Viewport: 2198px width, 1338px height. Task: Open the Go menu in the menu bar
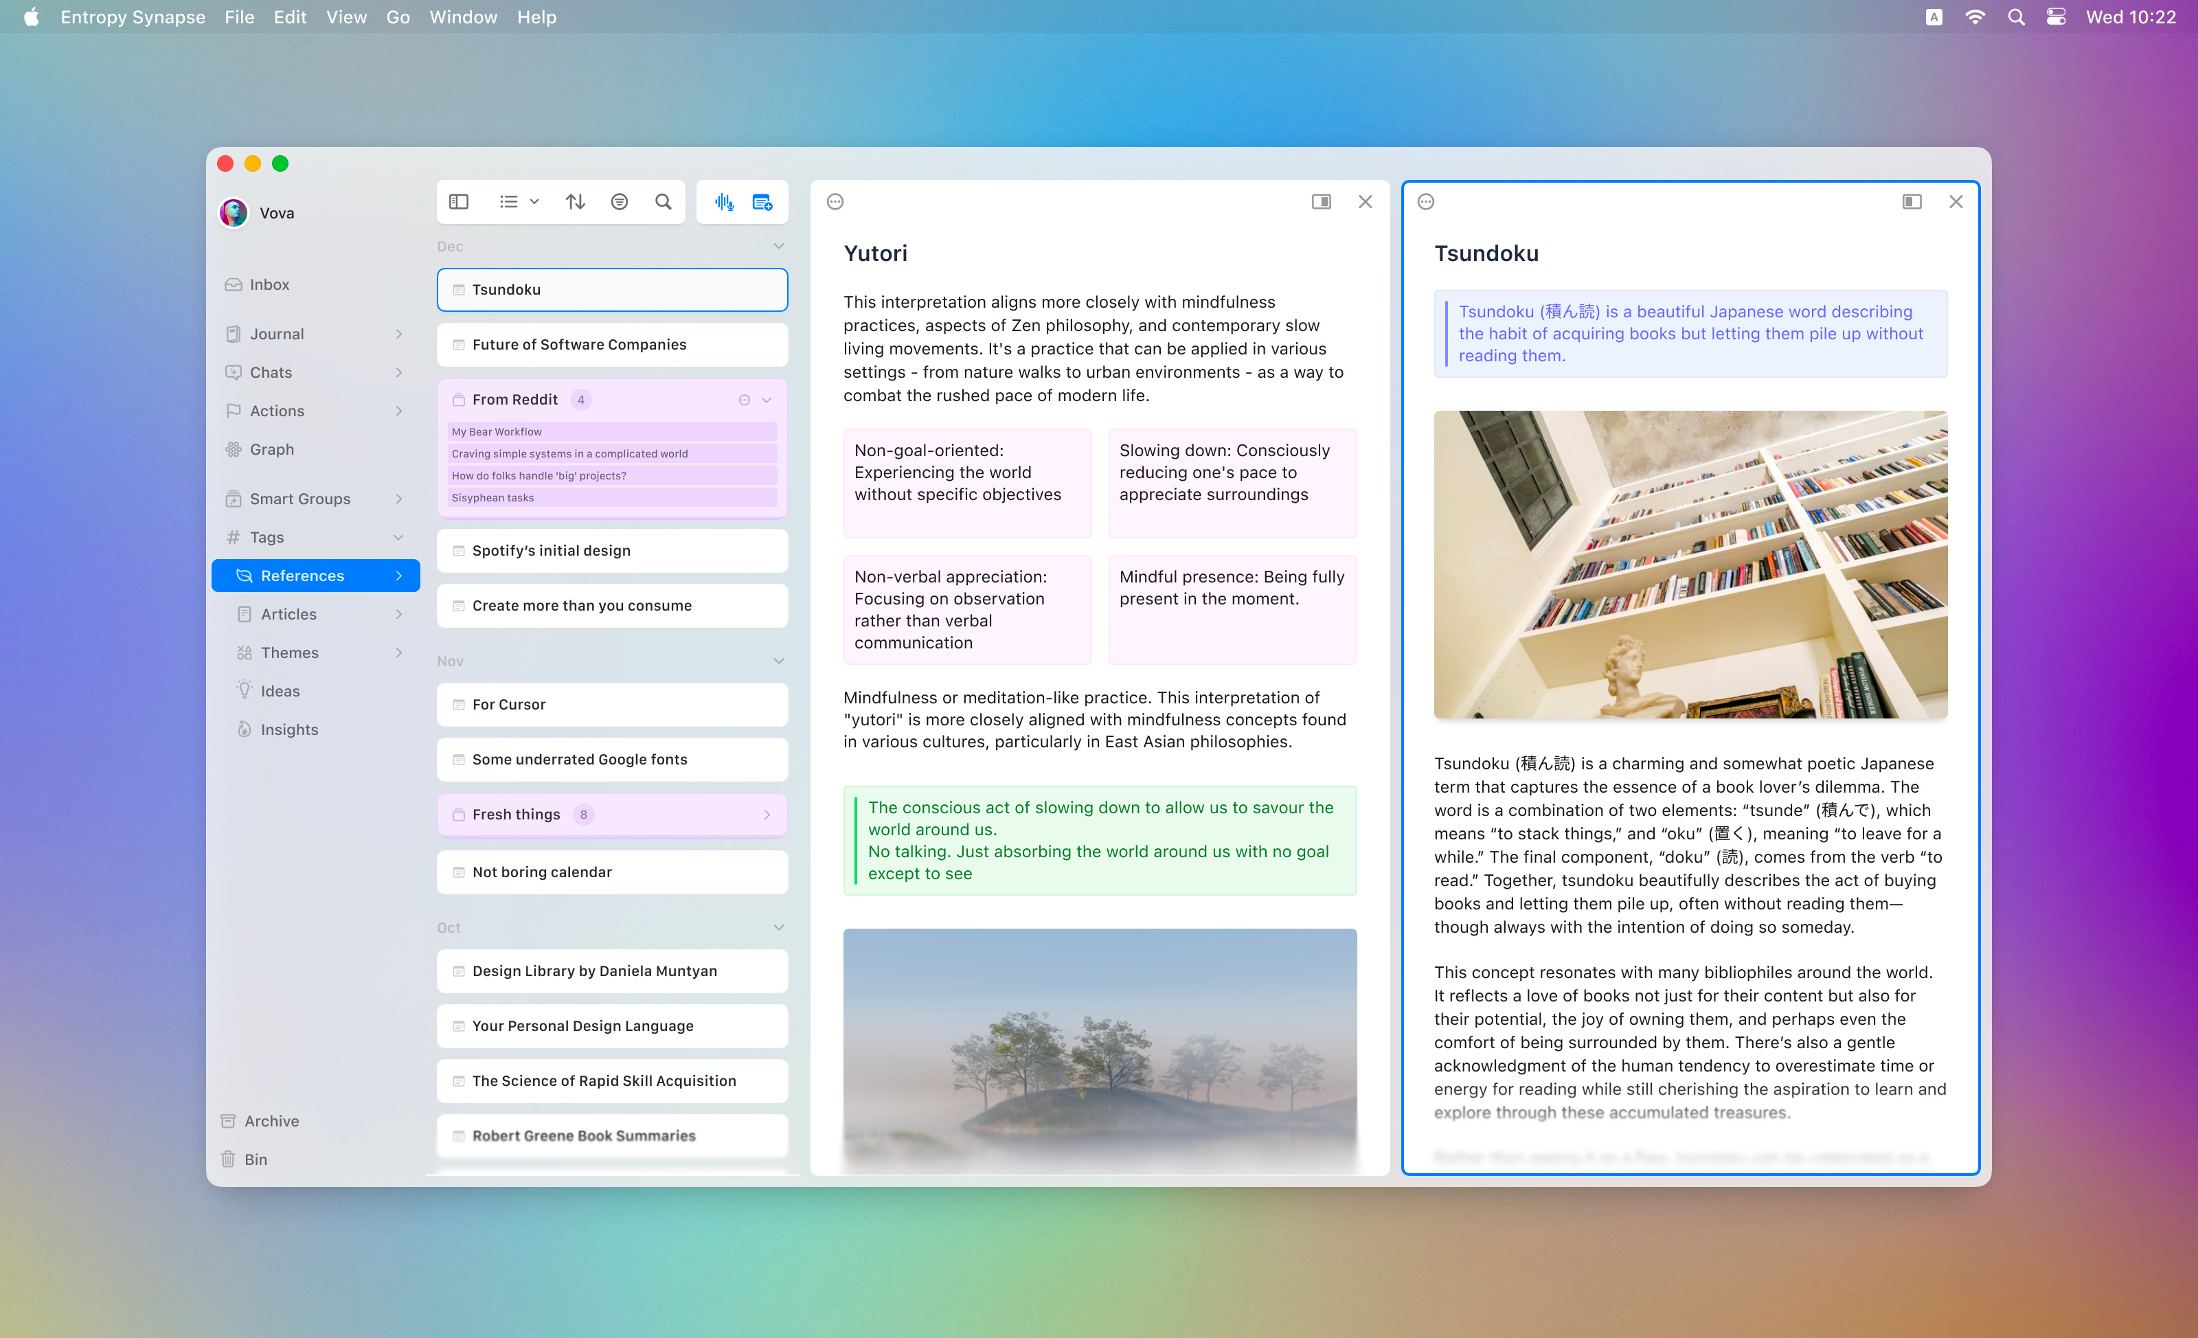[x=398, y=17]
